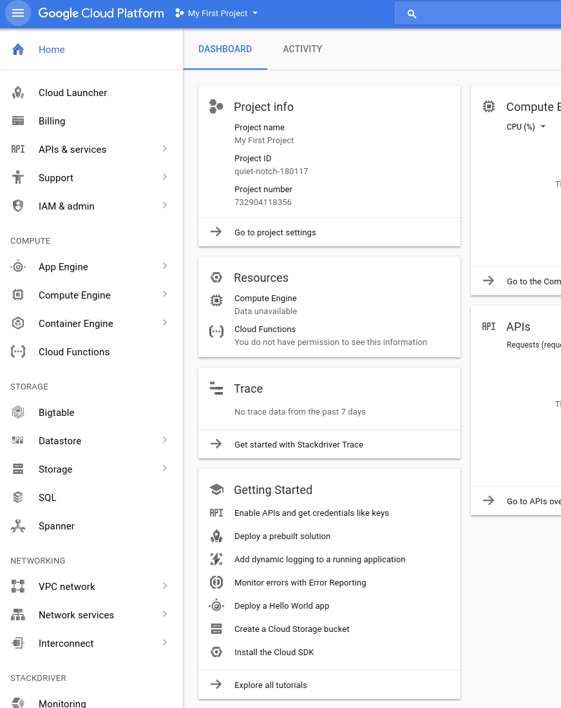Click Add dynamic logging to running application
The height and width of the screenshot is (708, 561).
point(319,560)
